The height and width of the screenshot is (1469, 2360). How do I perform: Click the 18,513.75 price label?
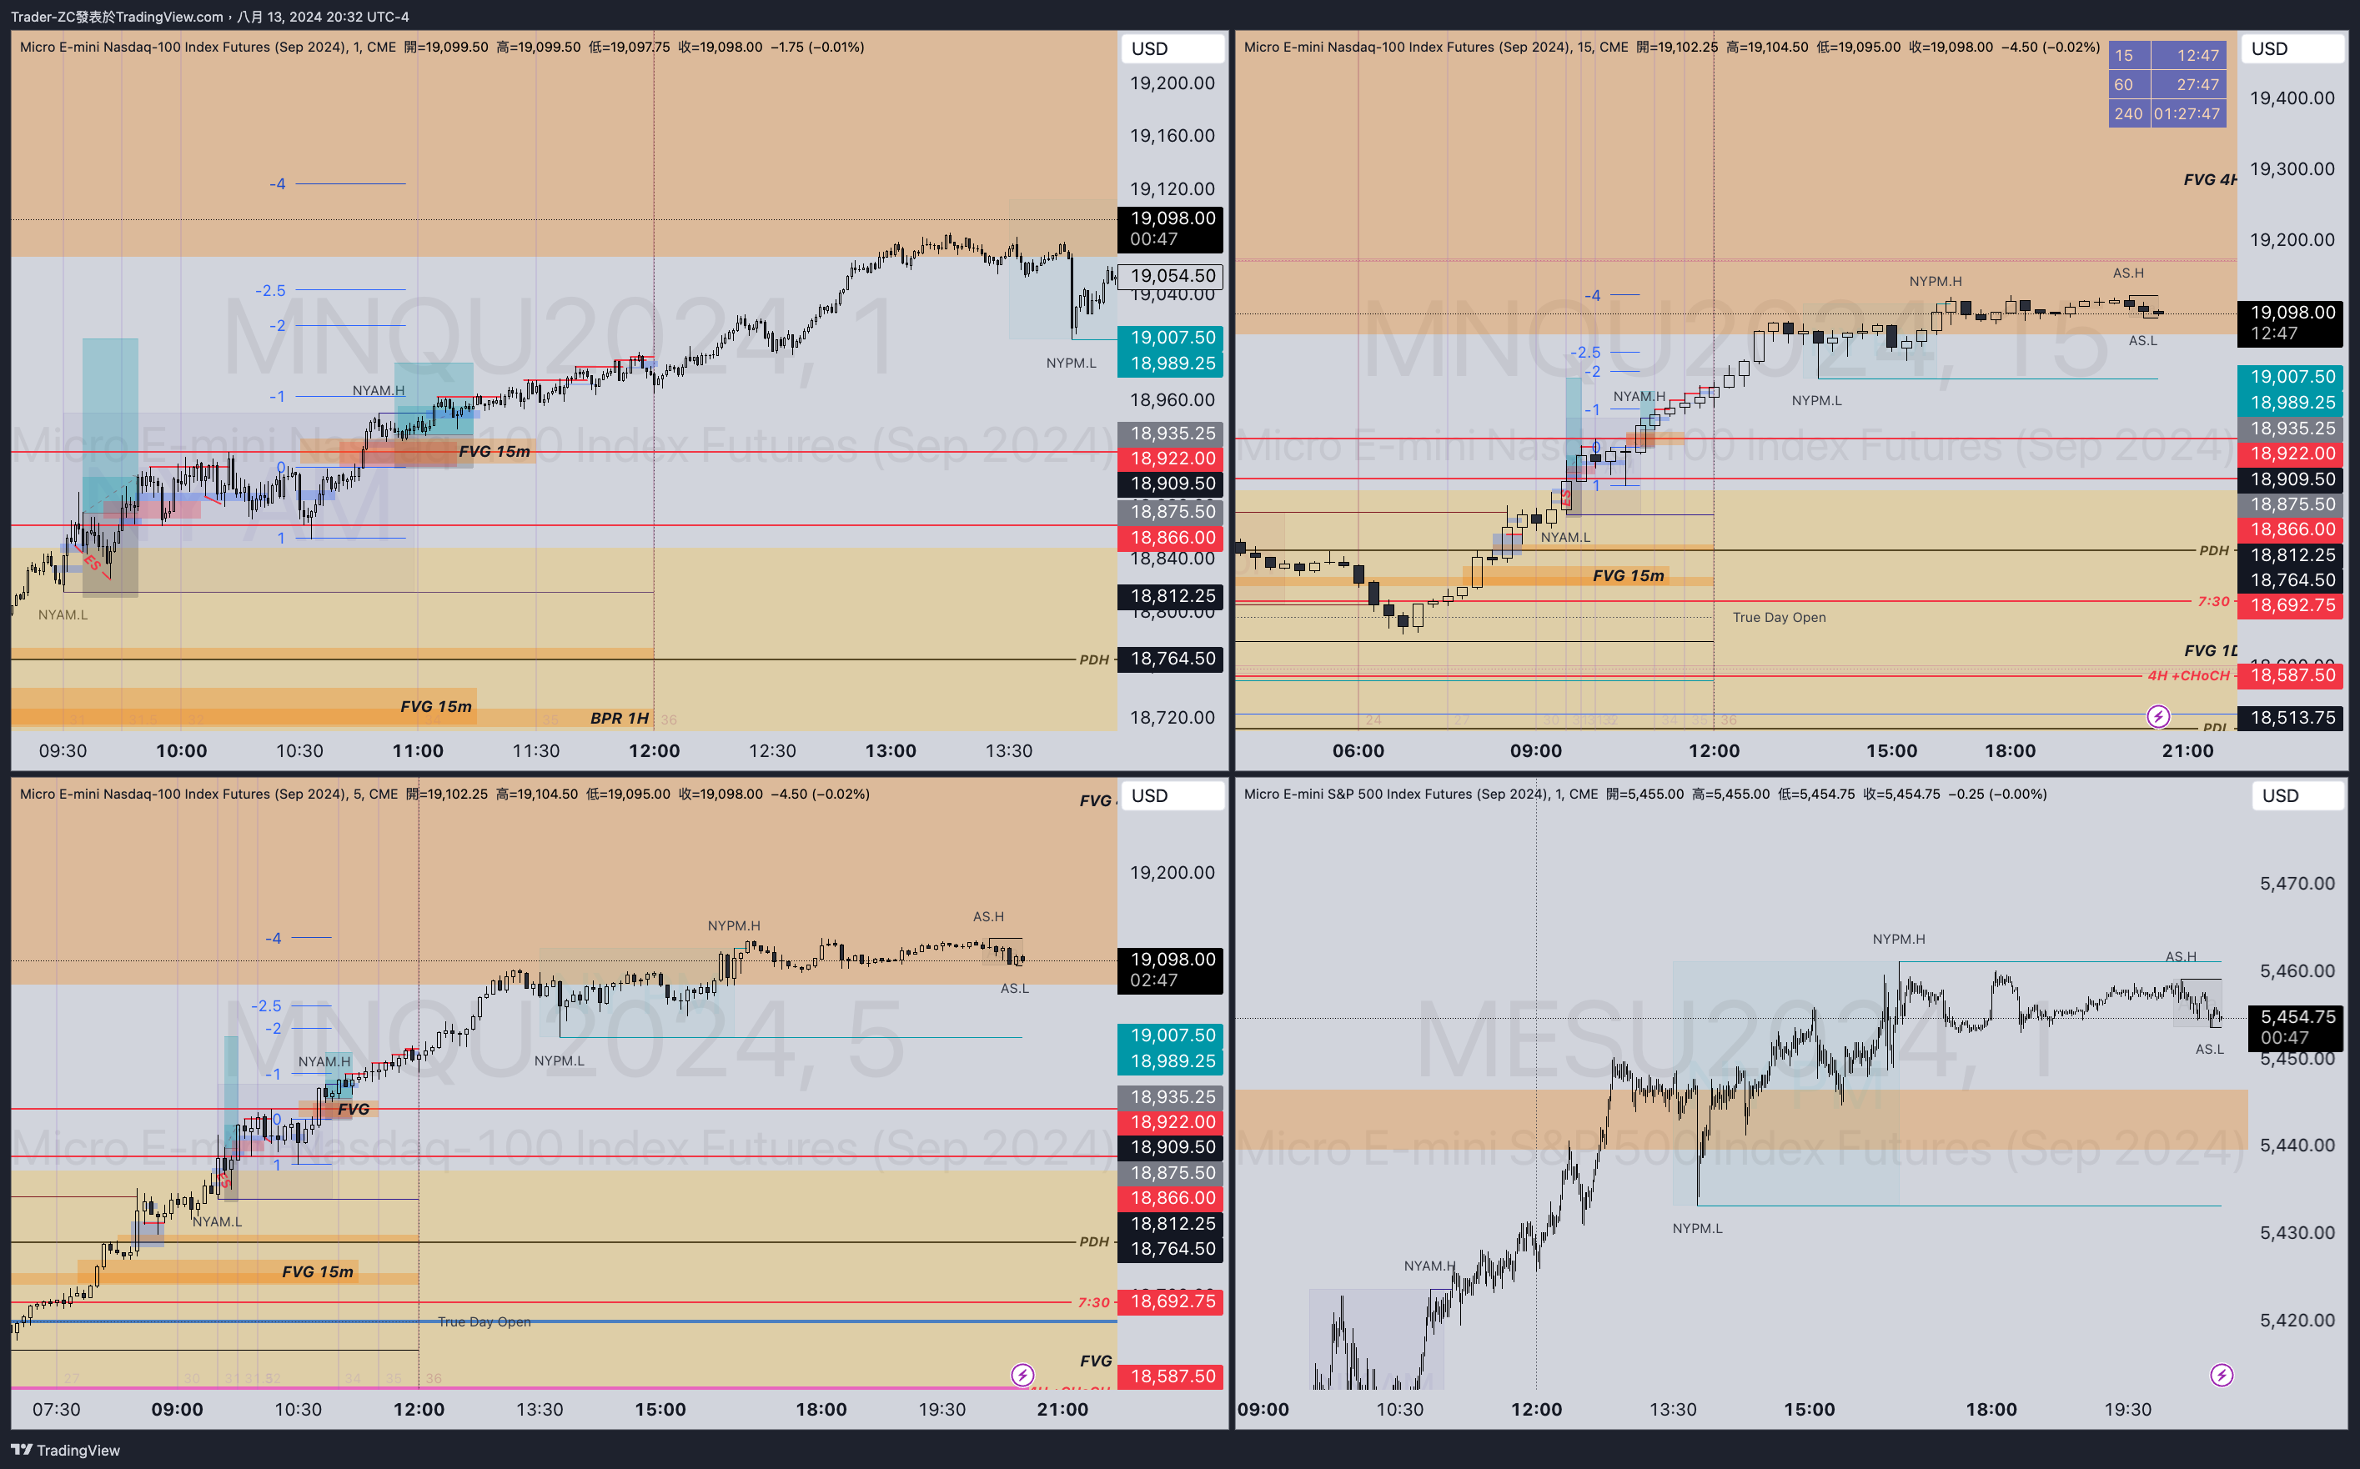pyautogui.click(x=2291, y=718)
